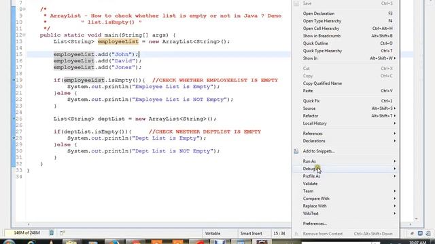Click the Add to Snippets icon
Viewport: 435px width, 244px height.
pos(296,151)
